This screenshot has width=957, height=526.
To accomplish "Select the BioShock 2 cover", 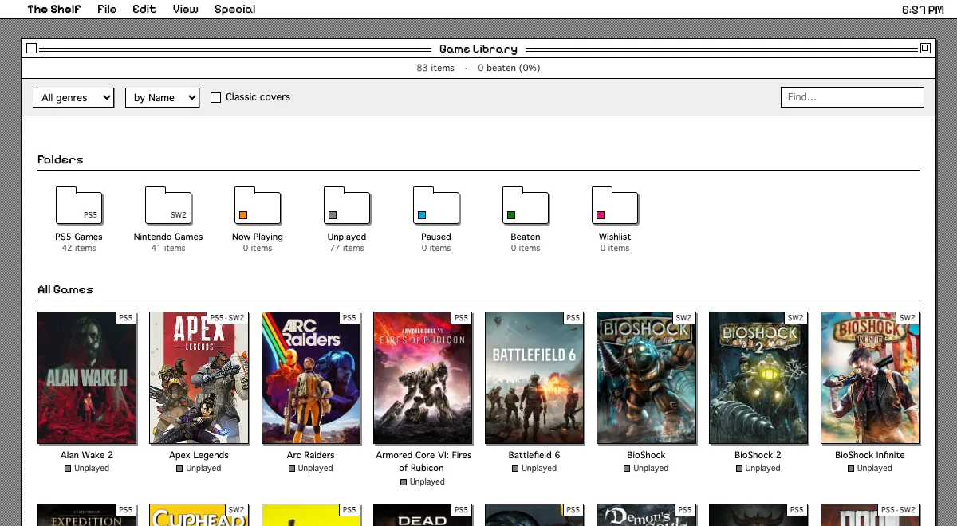I will 758,378.
